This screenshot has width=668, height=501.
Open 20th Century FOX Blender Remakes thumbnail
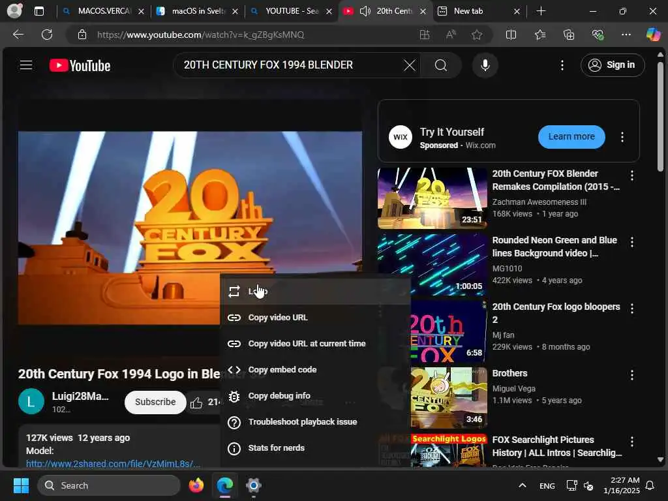pos(432,198)
